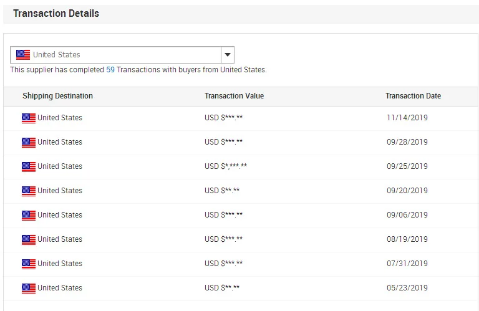
Task: Click the US flag in the 09/25/2019 row
Action: click(29, 167)
